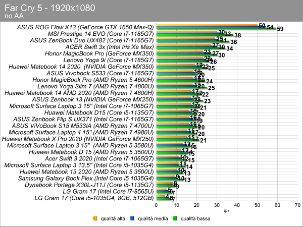This screenshot has height=227, width=303.
Task: Select the ASUS ROG Flow X13 row label
Action: tap(85, 27)
